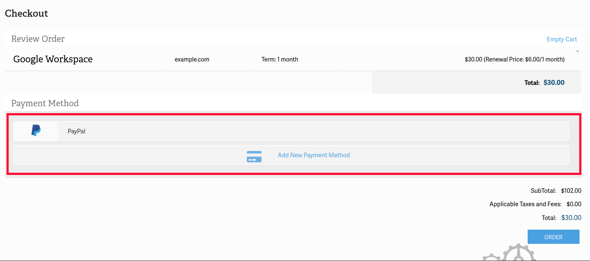Click Add New Payment Method link

point(314,155)
